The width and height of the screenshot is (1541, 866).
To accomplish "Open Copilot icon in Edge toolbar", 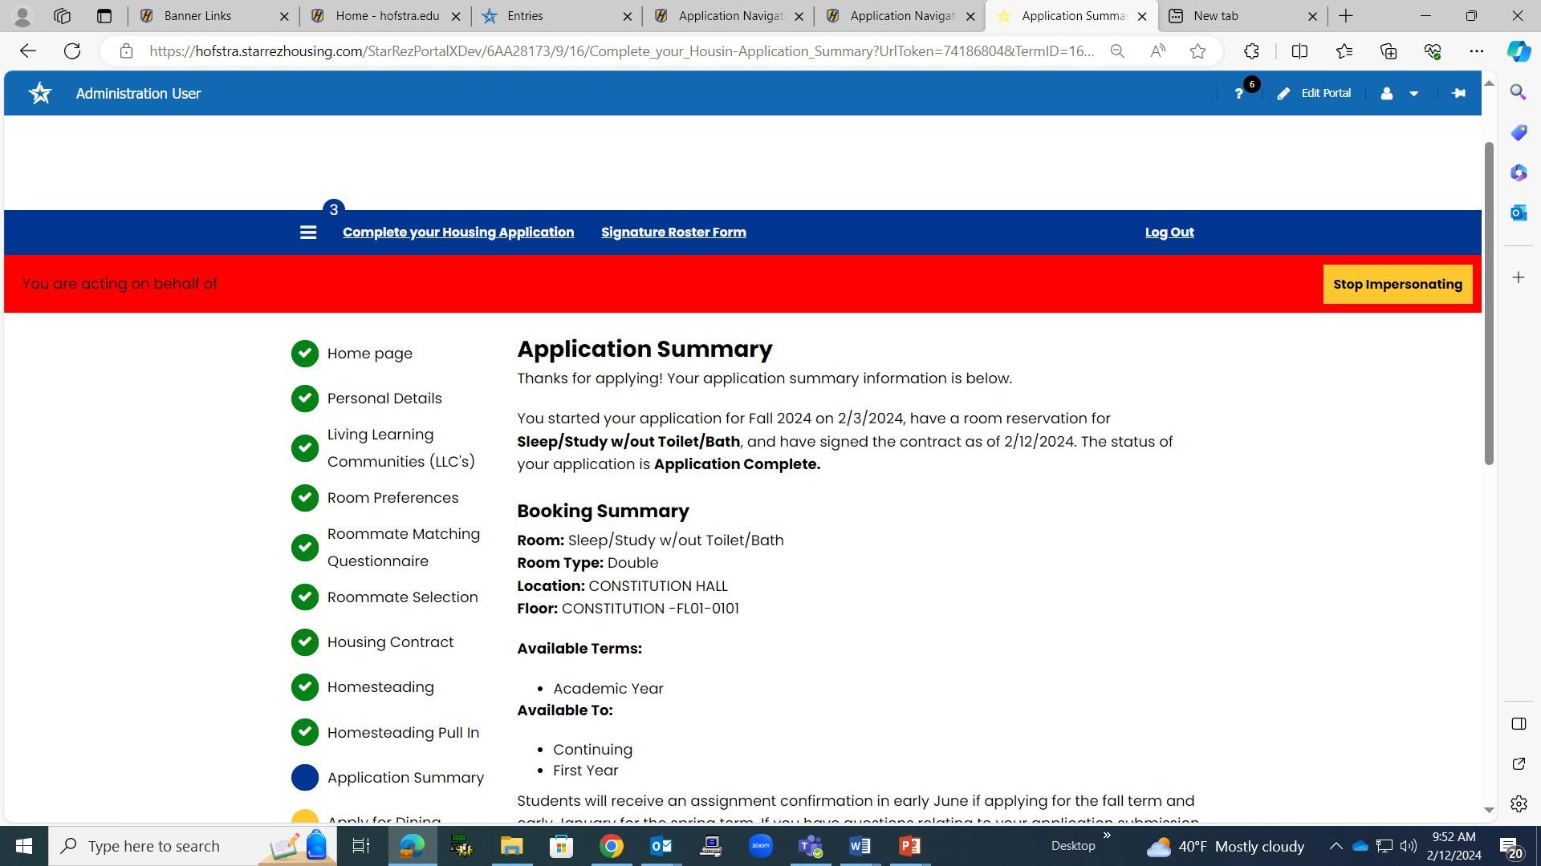I will (1518, 51).
